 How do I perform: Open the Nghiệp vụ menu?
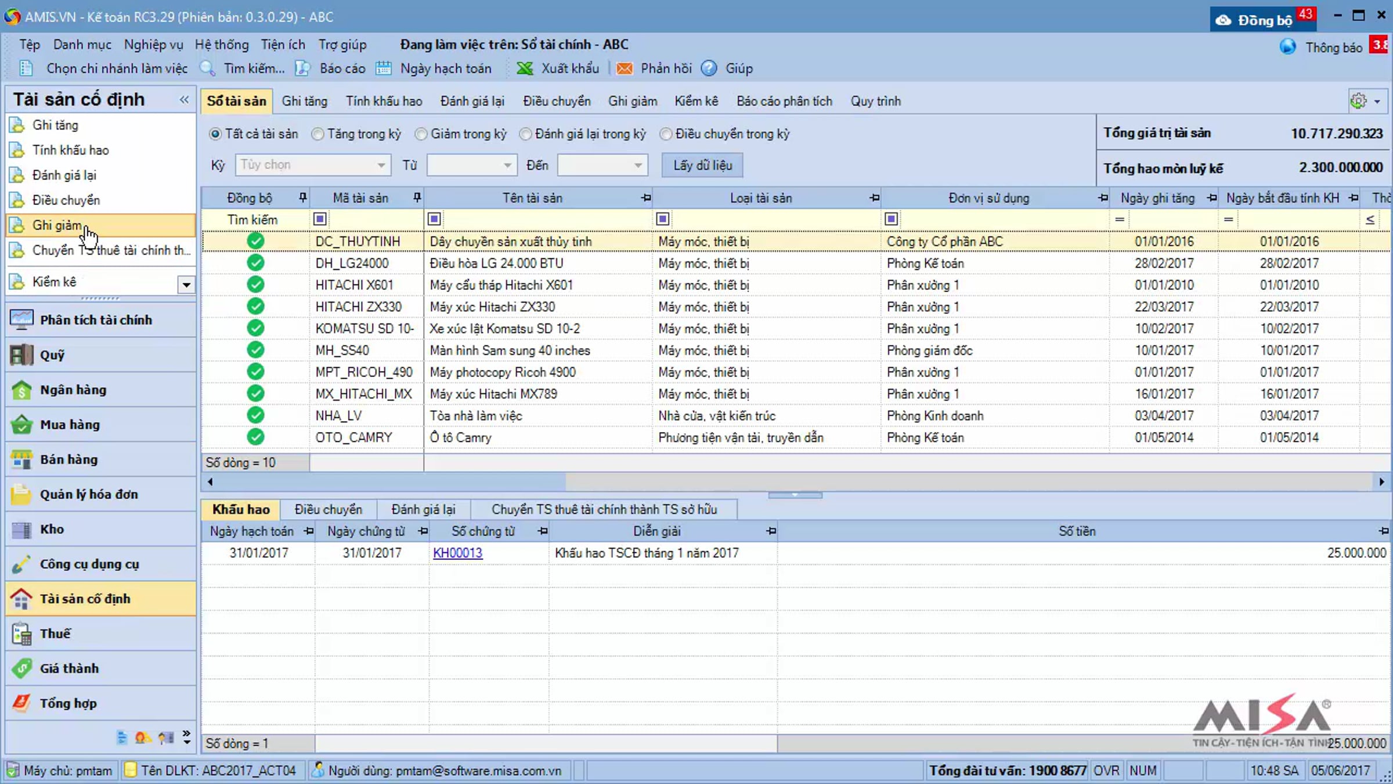(x=153, y=45)
